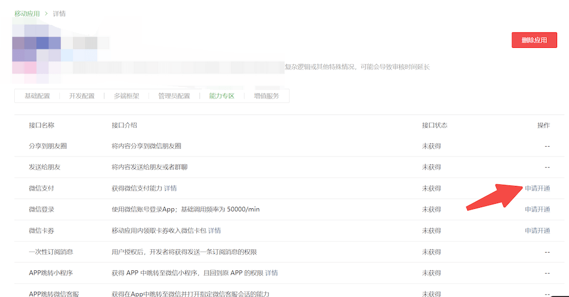Open 详情 link for APP跳转小程序
The width and height of the screenshot is (569, 297).
pyautogui.click(x=271, y=273)
